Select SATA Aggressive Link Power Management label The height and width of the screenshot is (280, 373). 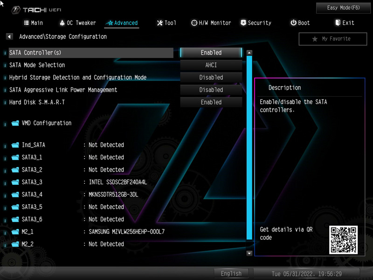[x=63, y=90]
